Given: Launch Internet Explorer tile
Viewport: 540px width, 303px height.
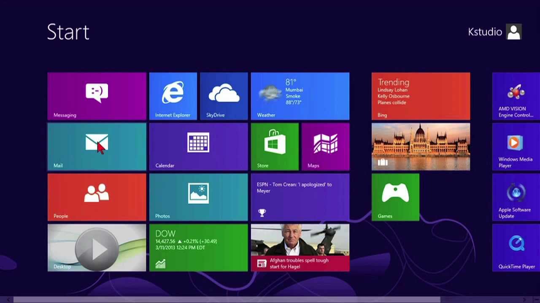Looking at the screenshot, I should [x=173, y=96].
